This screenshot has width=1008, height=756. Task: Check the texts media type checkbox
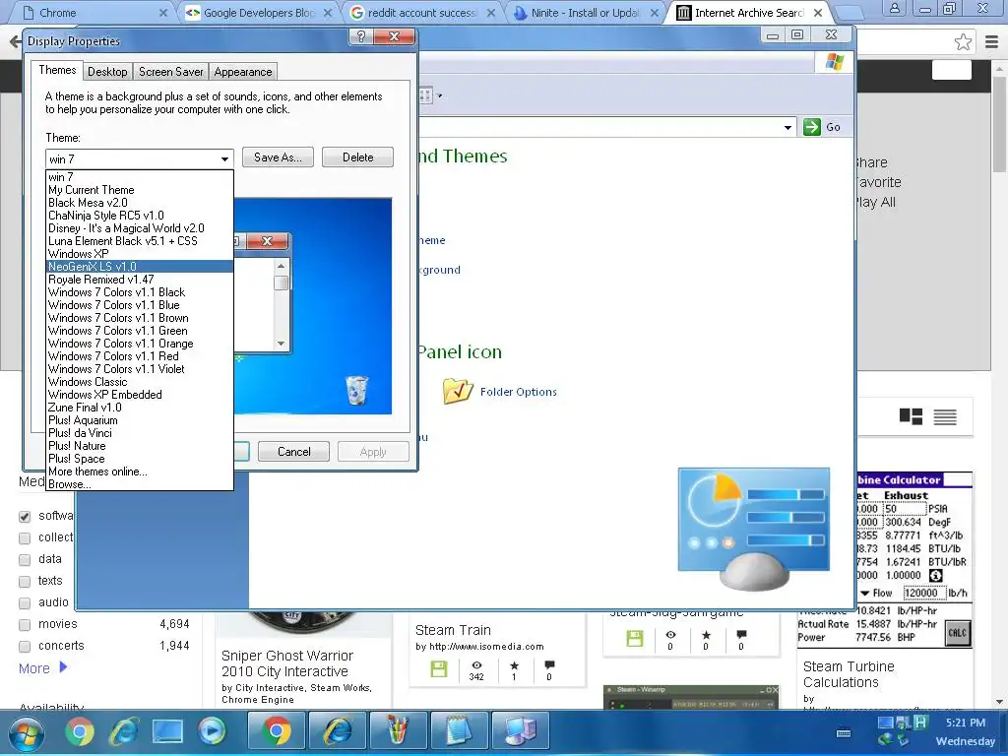pyautogui.click(x=25, y=581)
